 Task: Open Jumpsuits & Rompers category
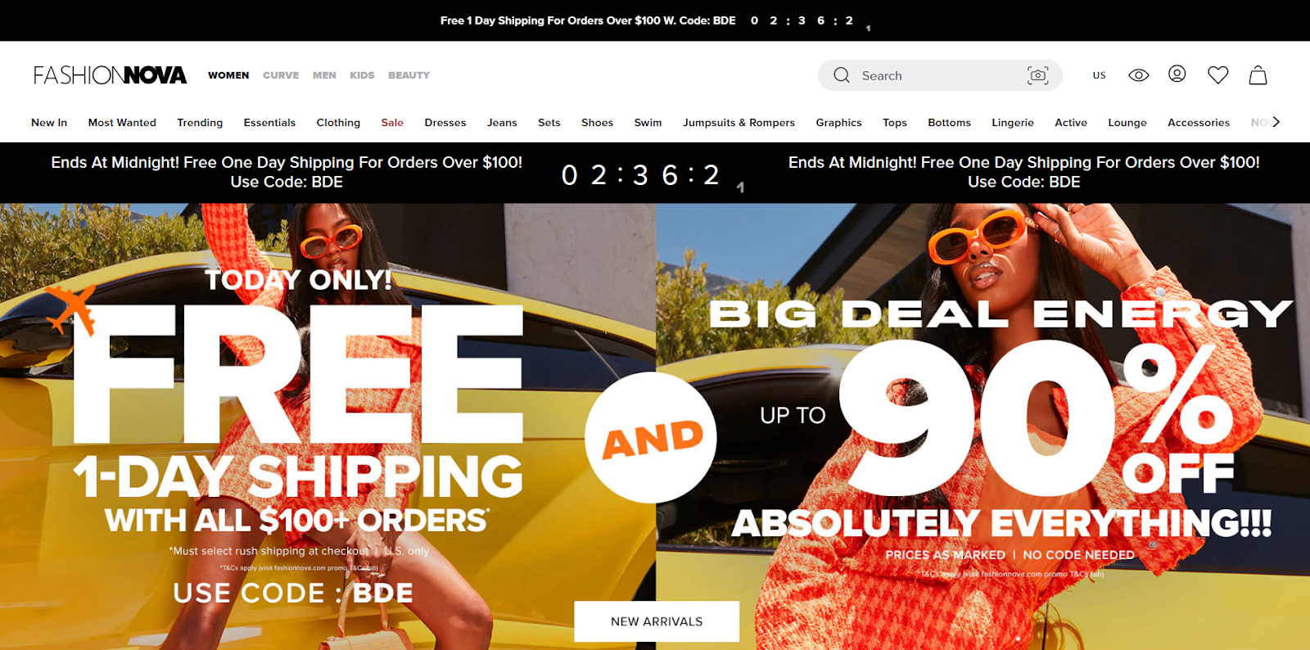(x=739, y=123)
